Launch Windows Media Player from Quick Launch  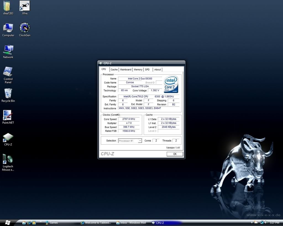34,223
